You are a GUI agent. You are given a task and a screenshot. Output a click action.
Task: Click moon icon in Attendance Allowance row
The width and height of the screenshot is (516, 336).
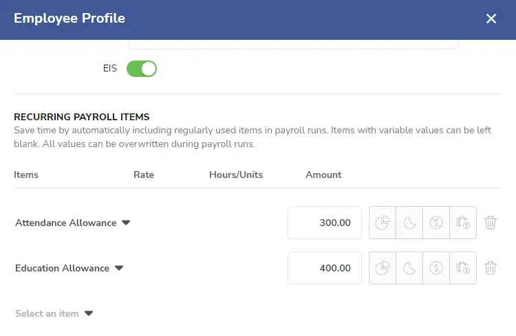pos(409,223)
